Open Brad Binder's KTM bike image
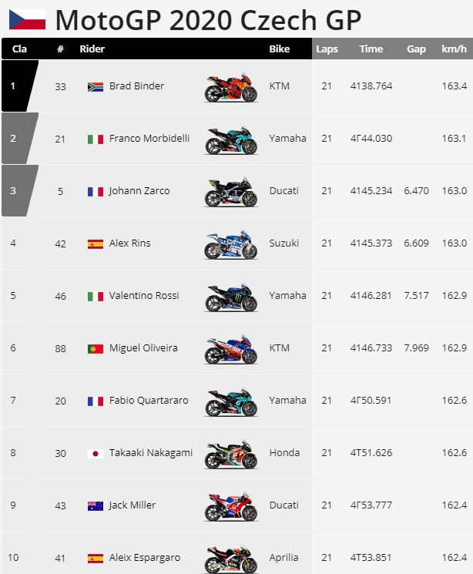 coord(231,87)
